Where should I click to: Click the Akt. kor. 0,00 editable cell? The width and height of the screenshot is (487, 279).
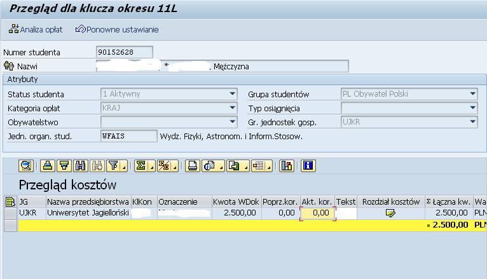point(318,213)
